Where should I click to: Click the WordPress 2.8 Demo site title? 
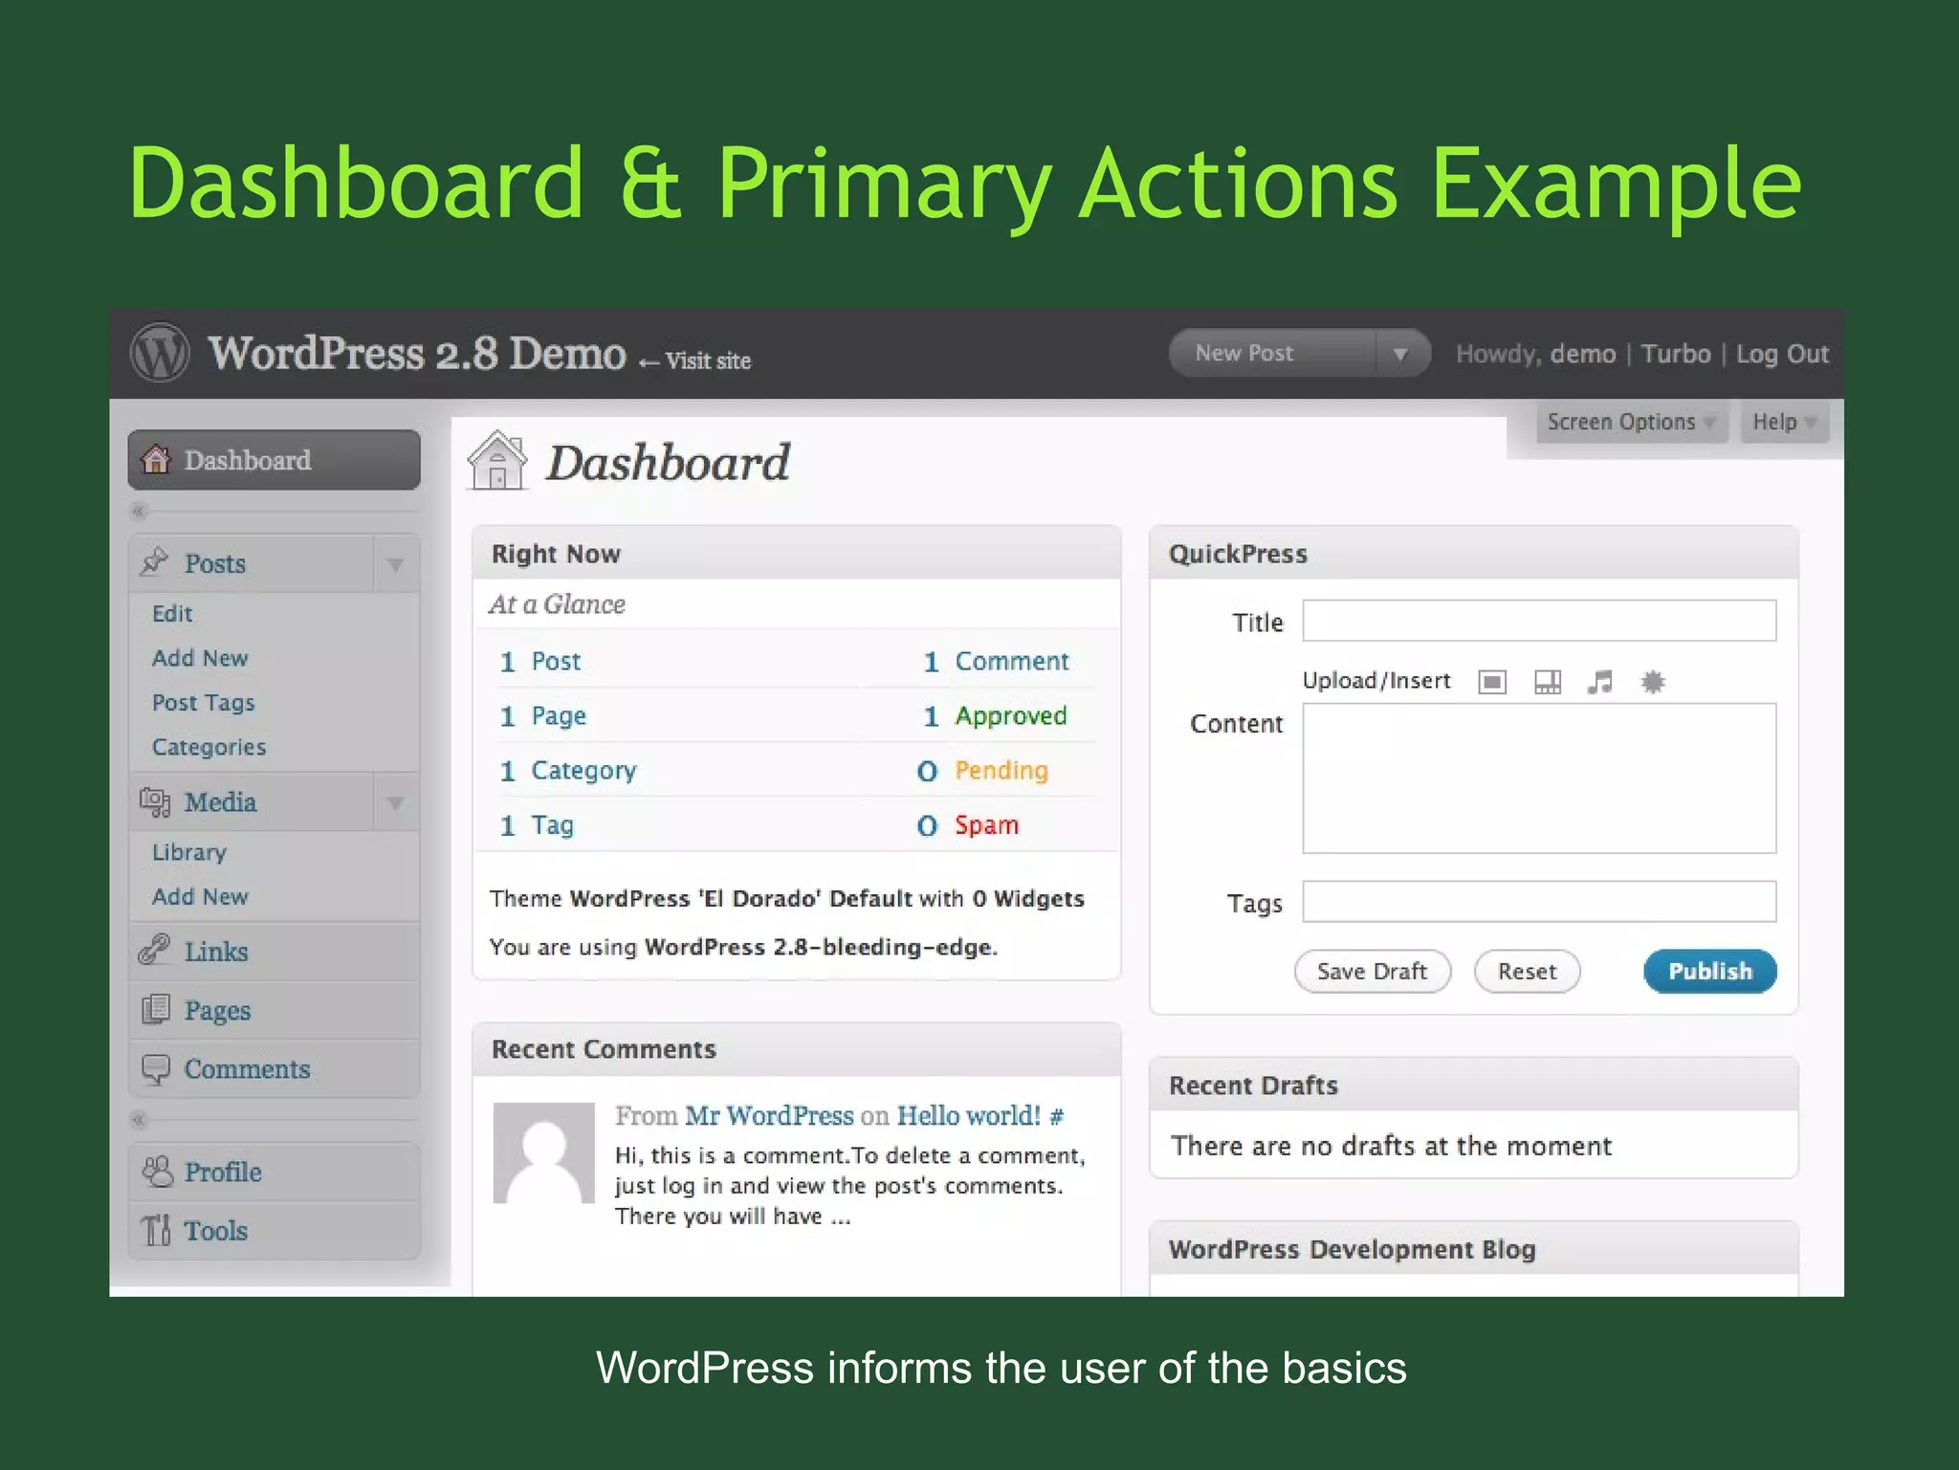[x=417, y=353]
